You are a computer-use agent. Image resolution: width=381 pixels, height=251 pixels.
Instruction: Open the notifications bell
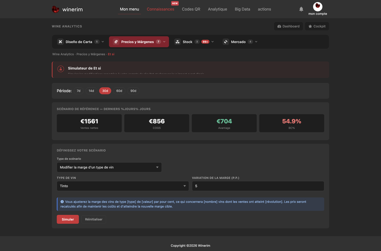click(301, 9)
